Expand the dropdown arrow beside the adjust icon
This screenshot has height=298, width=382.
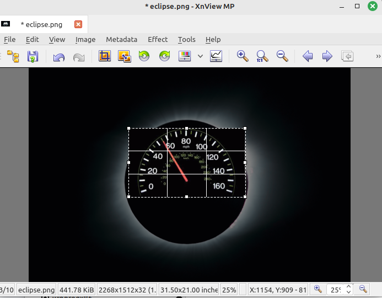tap(200, 56)
